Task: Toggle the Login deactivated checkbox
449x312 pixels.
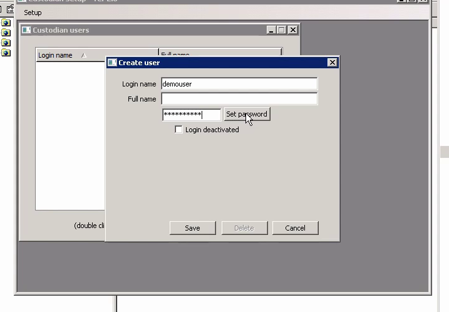Action: [x=179, y=130]
